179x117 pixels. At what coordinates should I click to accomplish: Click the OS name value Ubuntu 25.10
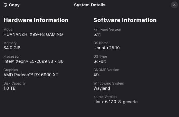pyautogui.click(x=106, y=48)
